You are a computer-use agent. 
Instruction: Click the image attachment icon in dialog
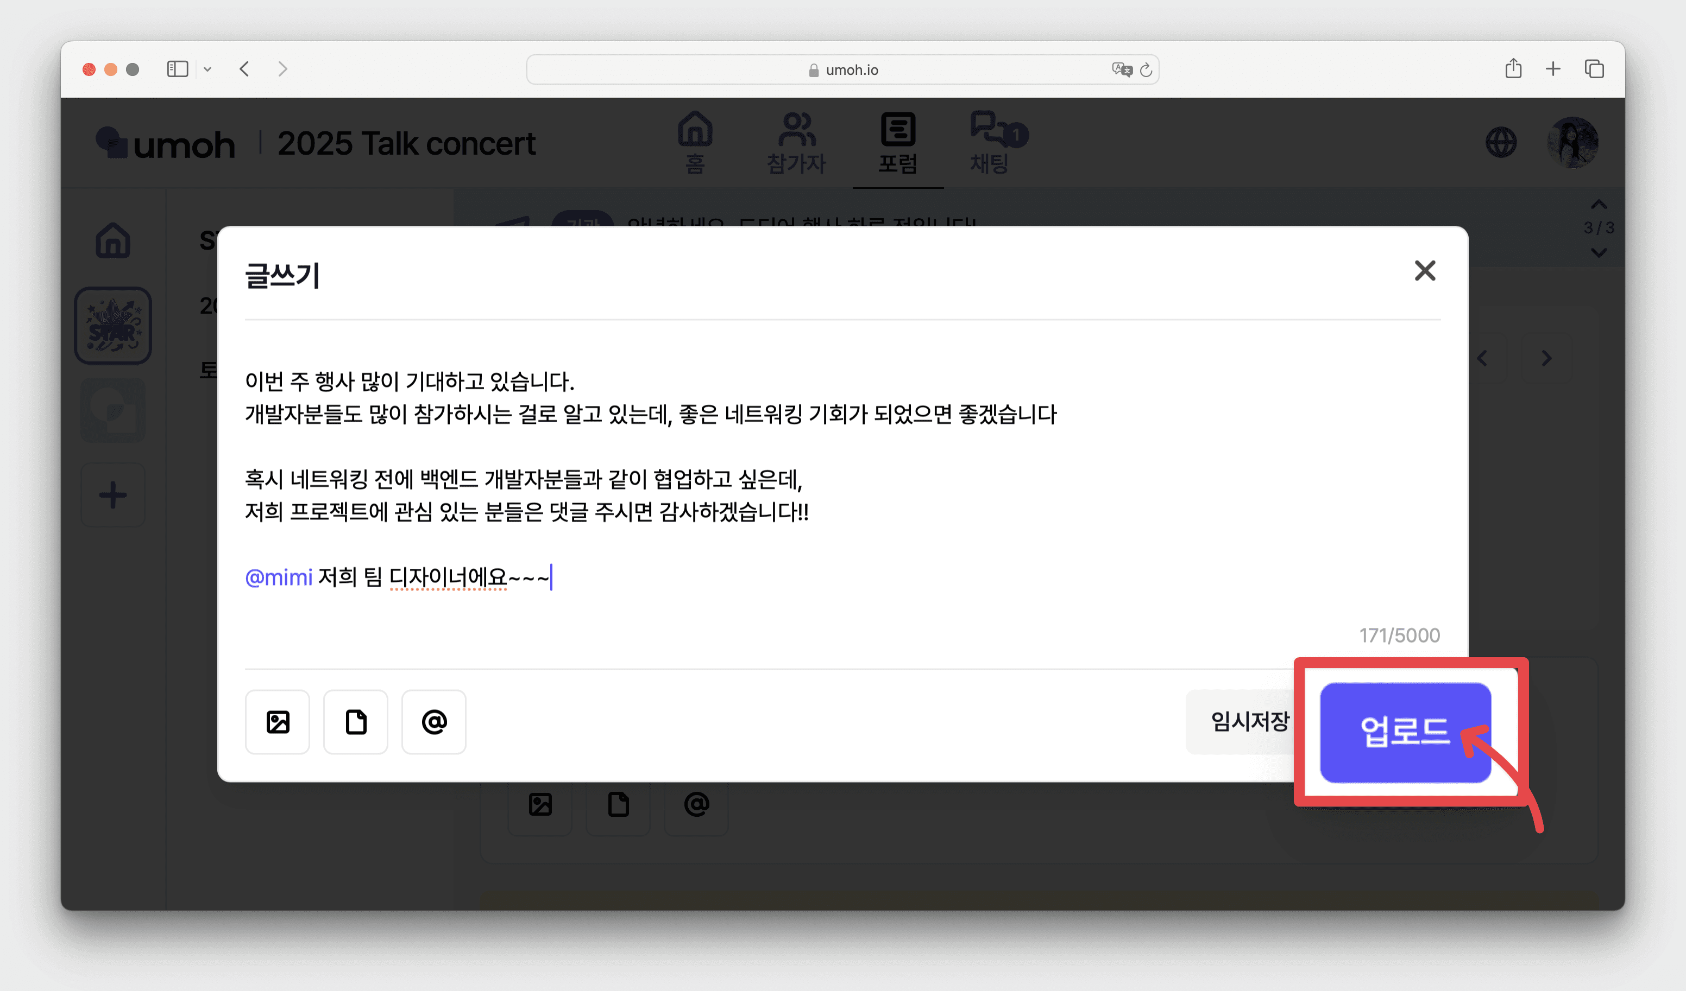pyautogui.click(x=277, y=721)
